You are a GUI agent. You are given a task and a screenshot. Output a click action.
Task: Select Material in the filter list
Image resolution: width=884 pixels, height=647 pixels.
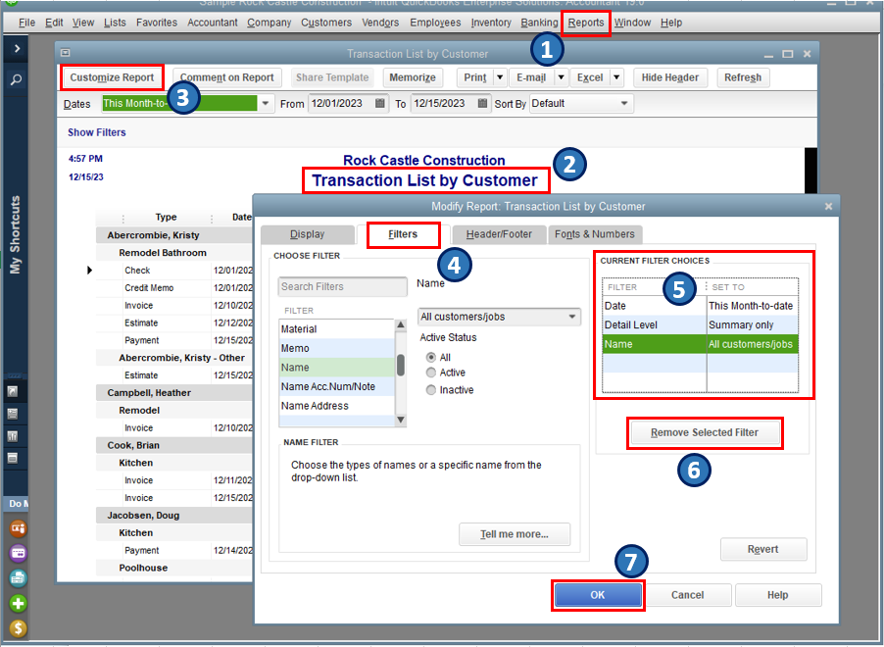336,328
